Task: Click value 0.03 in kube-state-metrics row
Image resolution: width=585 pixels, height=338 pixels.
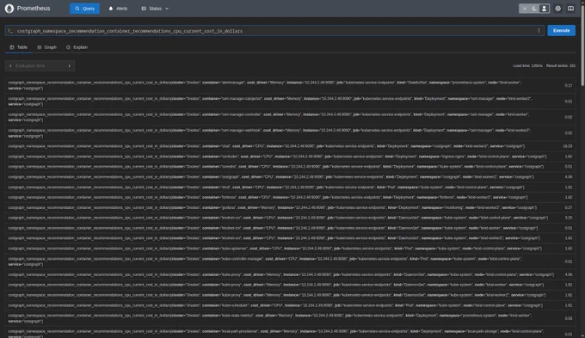Action: tap(568, 318)
